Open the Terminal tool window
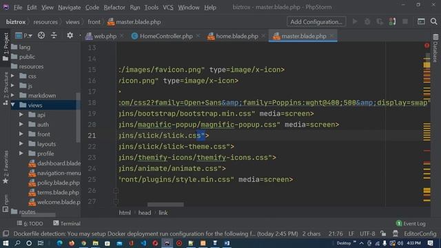The image size is (441, 248). point(67,223)
